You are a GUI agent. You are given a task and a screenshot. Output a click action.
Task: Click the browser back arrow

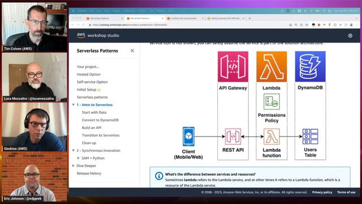[x=72, y=25]
